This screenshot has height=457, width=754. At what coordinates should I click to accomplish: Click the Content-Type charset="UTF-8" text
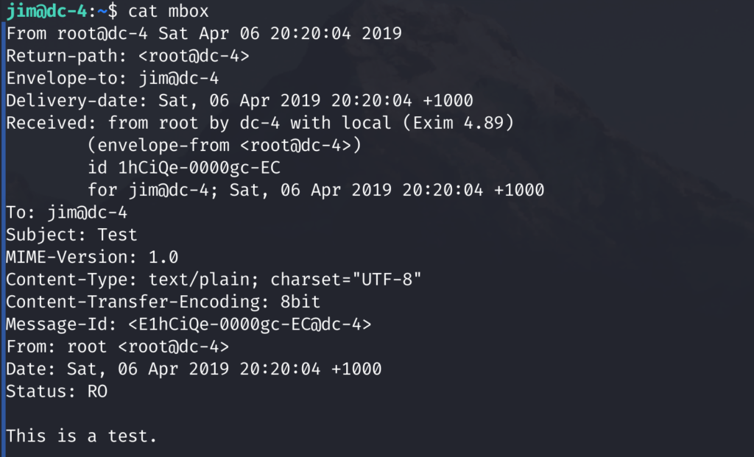click(x=346, y=279)
